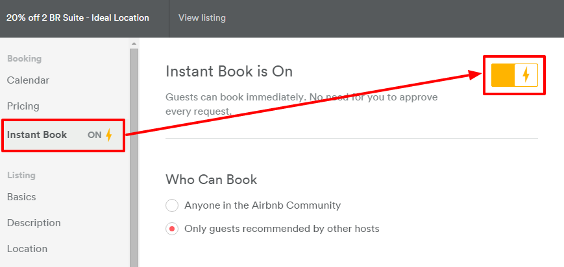Click the sidebar scroll up arrow
Image resolution: width=564 pixels, height=267 pixels.
click(134, 43)
